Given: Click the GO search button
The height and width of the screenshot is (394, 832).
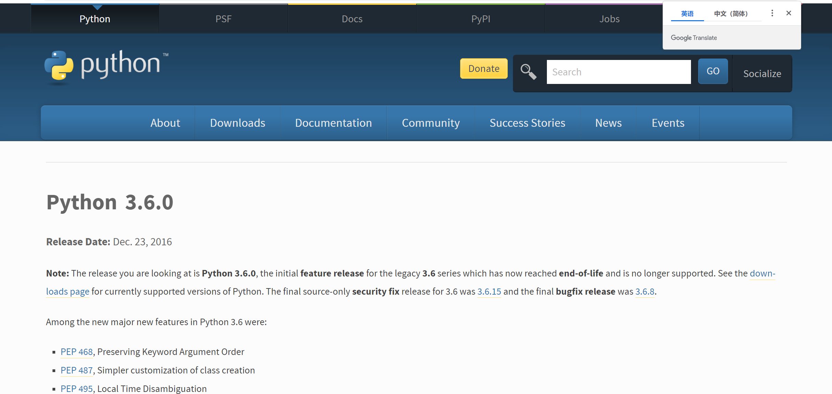Looking at the screenshot, I should click(713, 71).
